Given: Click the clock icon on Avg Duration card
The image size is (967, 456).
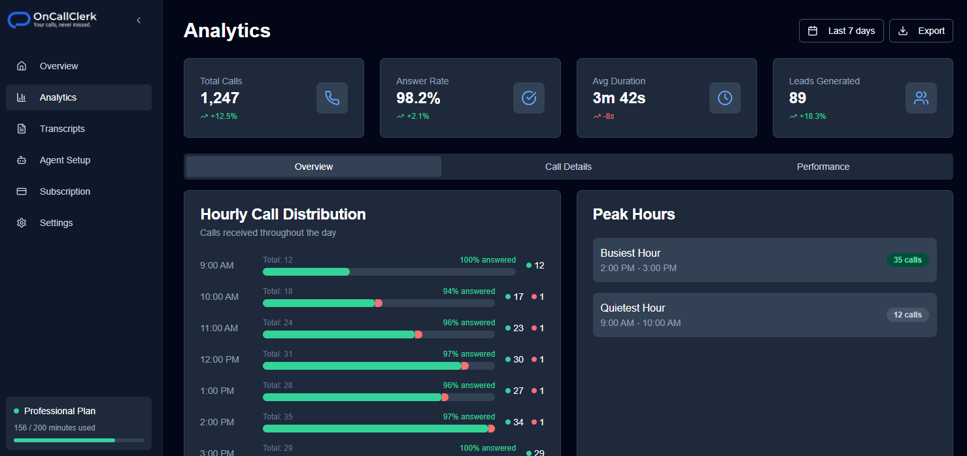Looking at the screenshot, I should pyautogui.click(x=724, y=98).
